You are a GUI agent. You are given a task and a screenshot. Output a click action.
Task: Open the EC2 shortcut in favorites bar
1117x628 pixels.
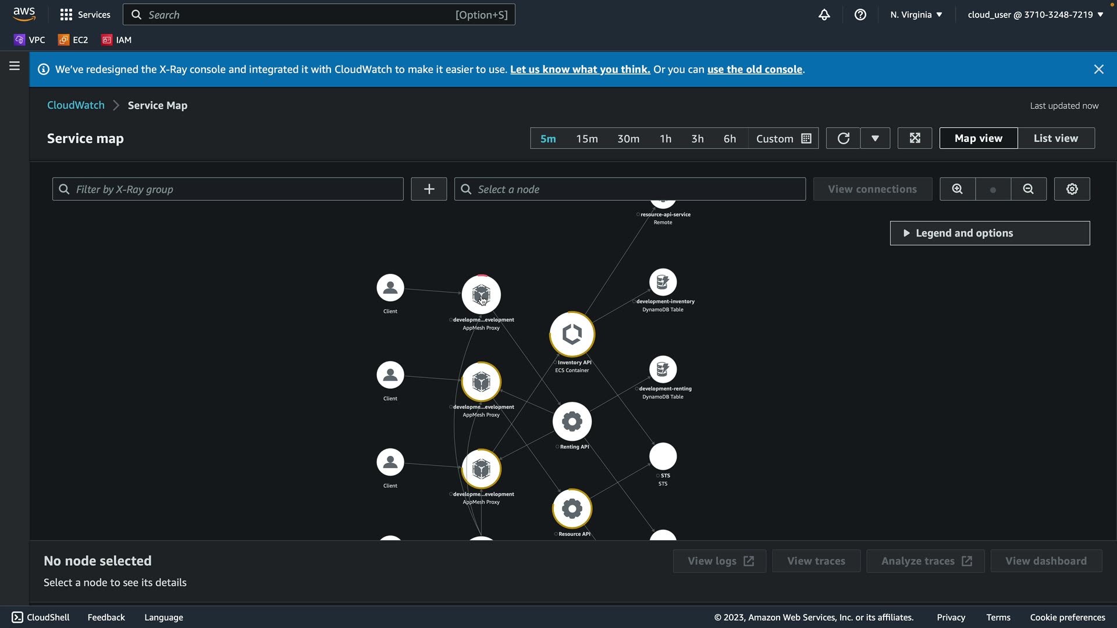[x=73, y=40]
